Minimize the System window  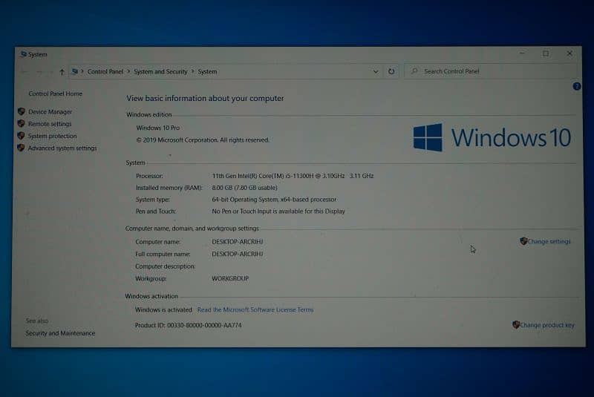click(523, 53)
